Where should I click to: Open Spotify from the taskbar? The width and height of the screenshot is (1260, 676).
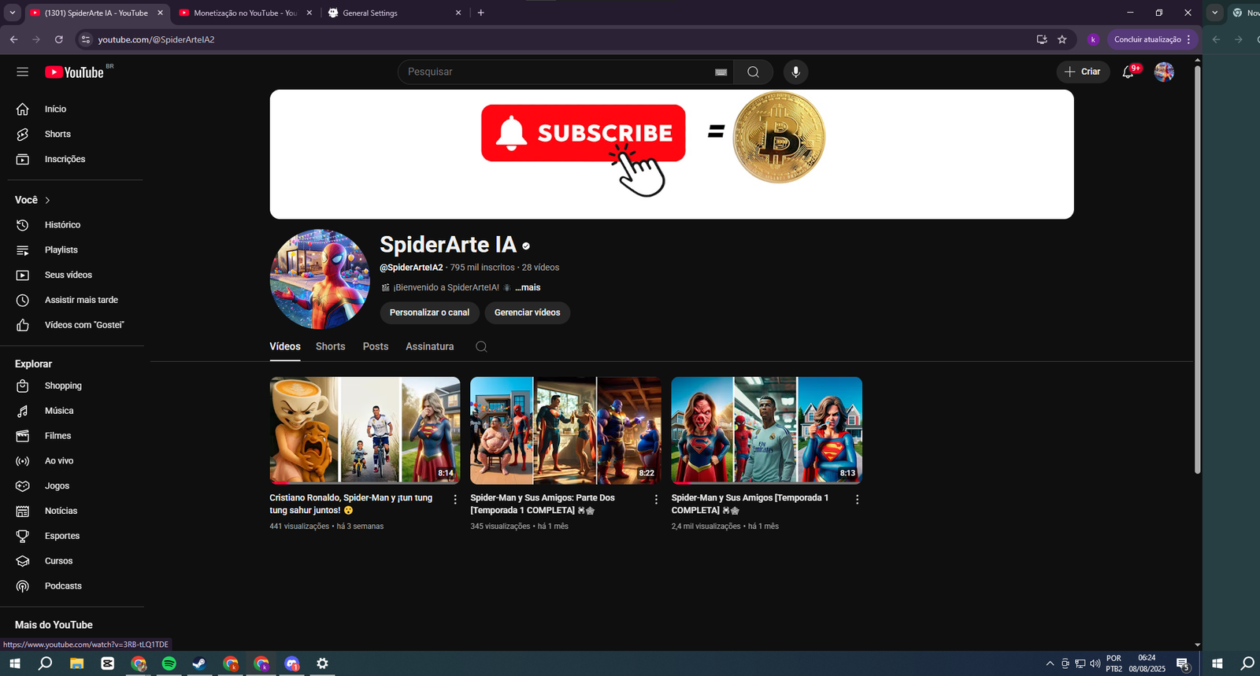tap(169, 663)
